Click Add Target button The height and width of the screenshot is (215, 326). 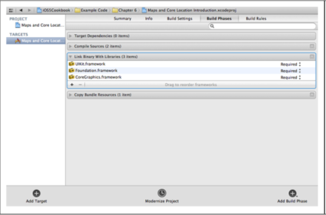[36, 196]
